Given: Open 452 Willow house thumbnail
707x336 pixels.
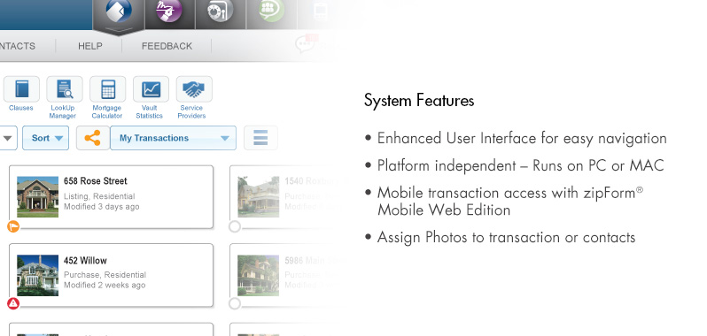Looking at the screenshot, I should coord(37,275).
